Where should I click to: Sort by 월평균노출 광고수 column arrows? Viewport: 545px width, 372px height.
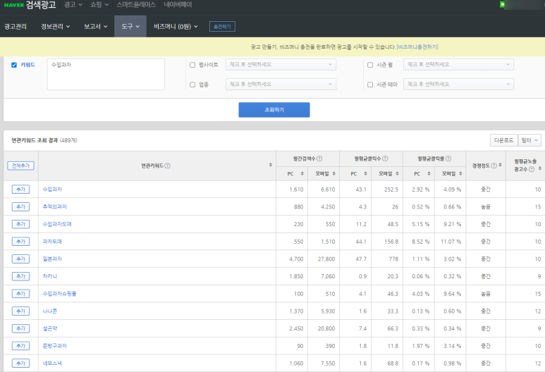coord(540,168)
